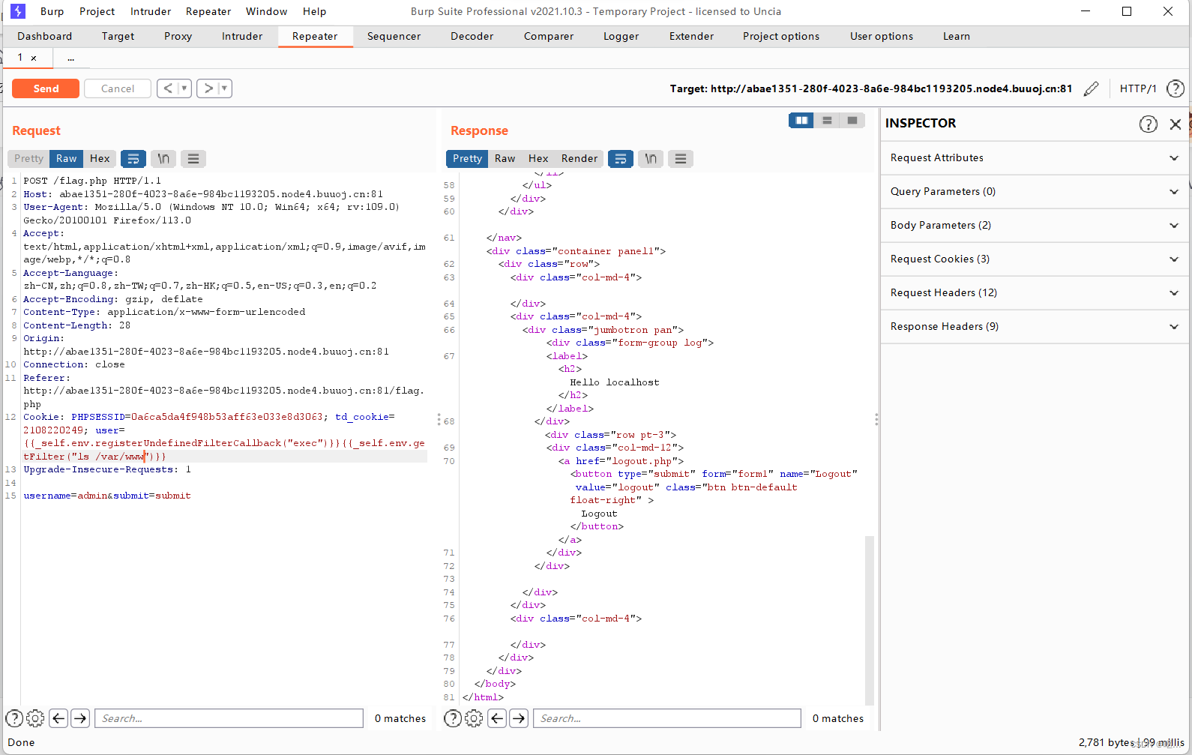The width and height of the screenshot is (1192, 755).
Task: Open the Logger tab
Action: [621, 36]
